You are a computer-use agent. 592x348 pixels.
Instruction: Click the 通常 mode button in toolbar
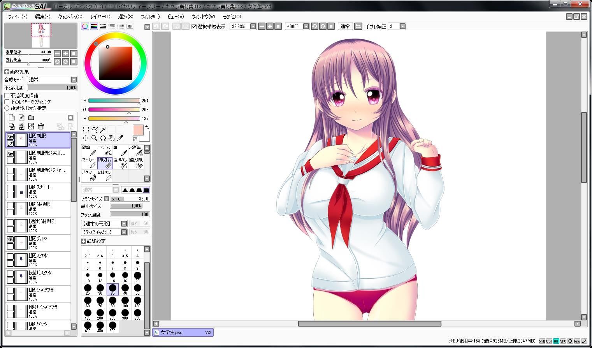click(x=345, y=26)
